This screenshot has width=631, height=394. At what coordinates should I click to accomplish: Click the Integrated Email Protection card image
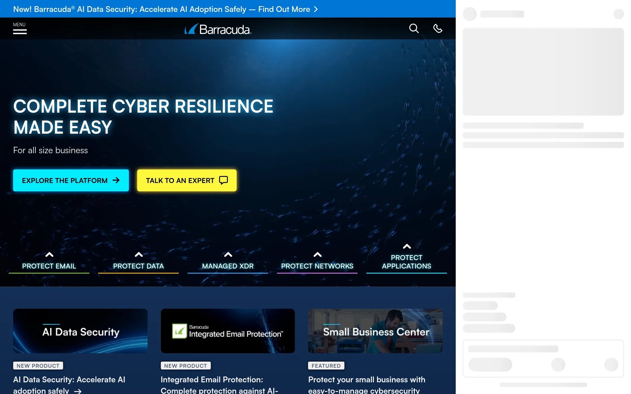coord(228,331)
